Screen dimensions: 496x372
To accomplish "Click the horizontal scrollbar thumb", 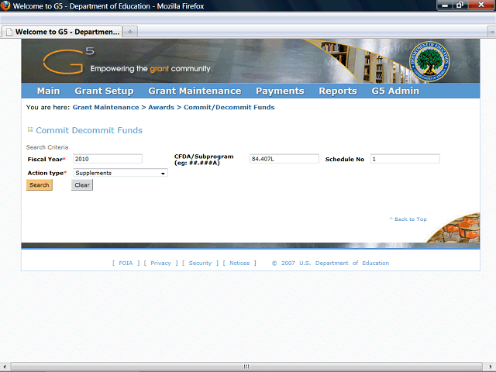I will coord(246,367).
